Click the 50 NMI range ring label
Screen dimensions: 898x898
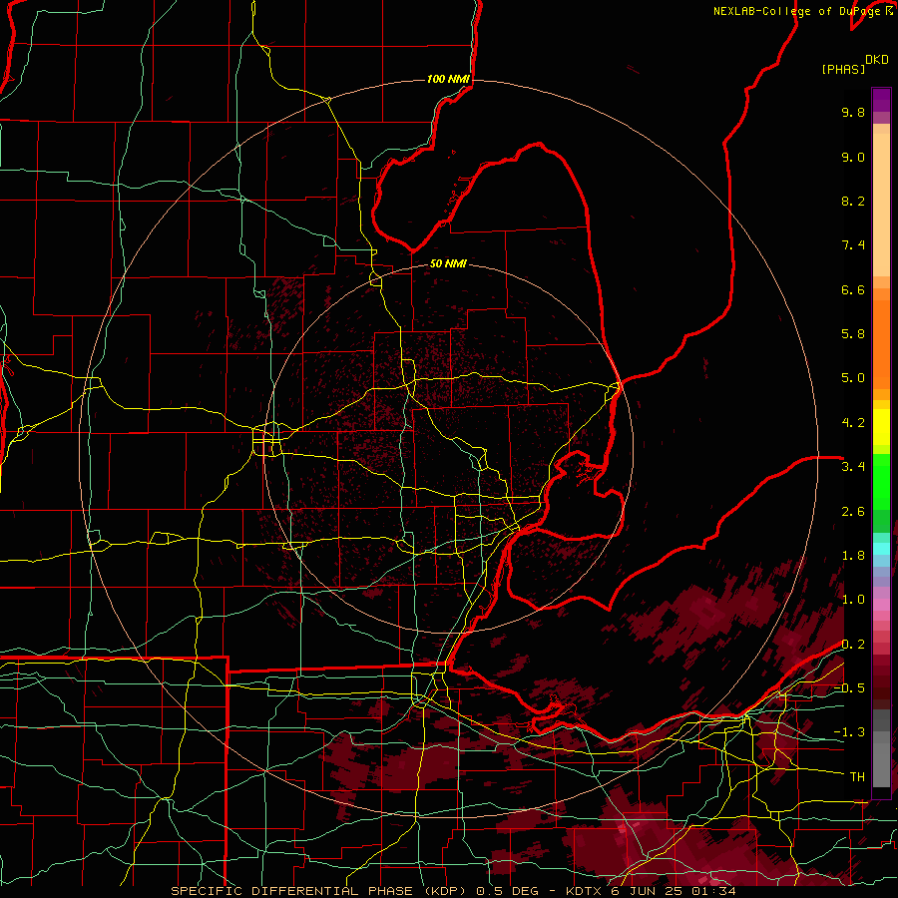click(448, 264)
